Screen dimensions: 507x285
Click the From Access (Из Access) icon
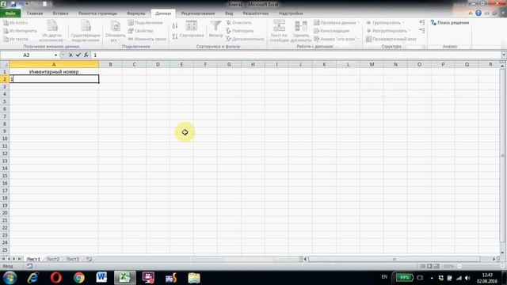tap(6, 23)
